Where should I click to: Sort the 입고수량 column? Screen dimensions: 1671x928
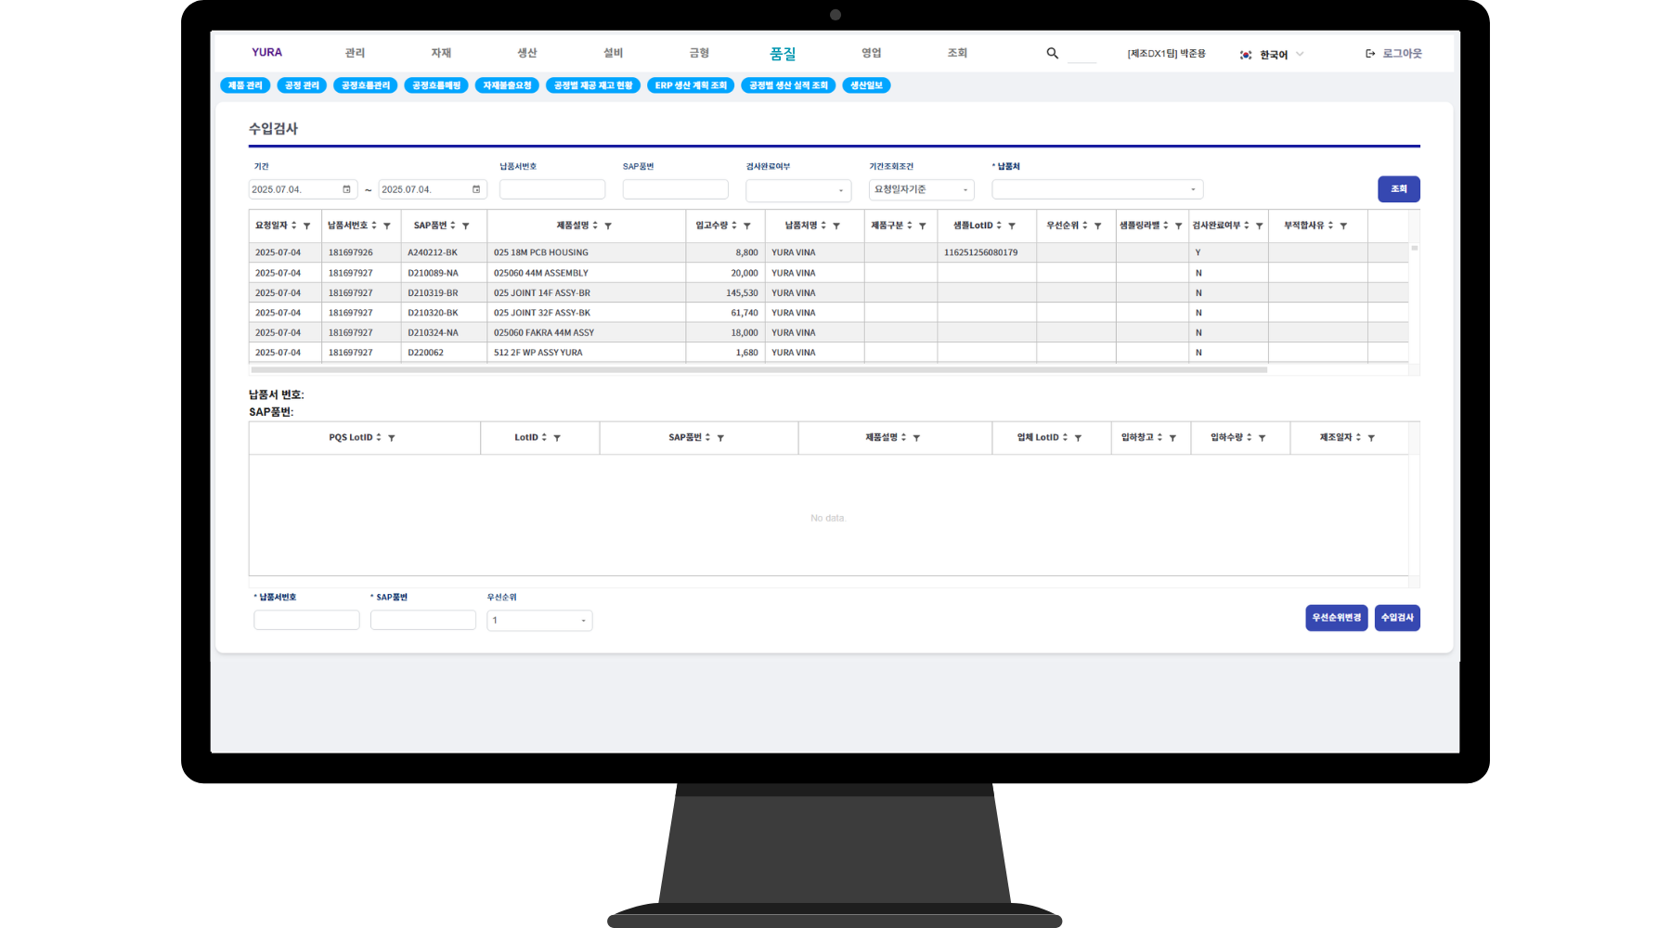pos(734,226)
